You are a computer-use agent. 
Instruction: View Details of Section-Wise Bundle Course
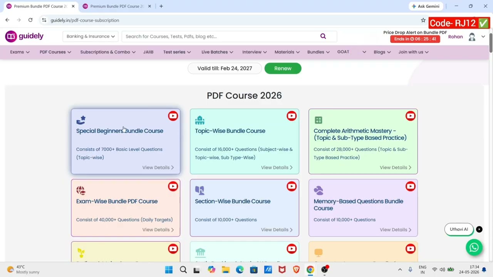tap(277, 230)
